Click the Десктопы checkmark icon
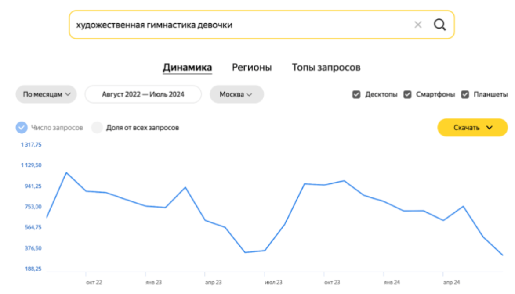The width and height of the screenshot is (515, 294). [x=356, y=93]
